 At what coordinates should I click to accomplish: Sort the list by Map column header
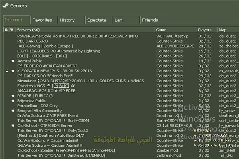pyautogui.click(x=228, y=30)
